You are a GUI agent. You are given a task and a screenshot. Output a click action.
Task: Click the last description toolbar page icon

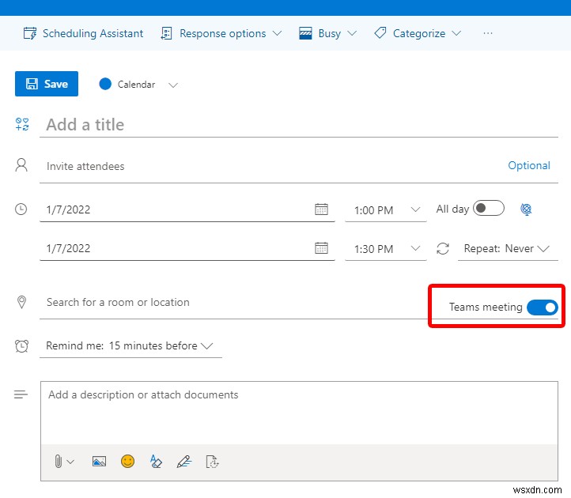pos(212,462)
